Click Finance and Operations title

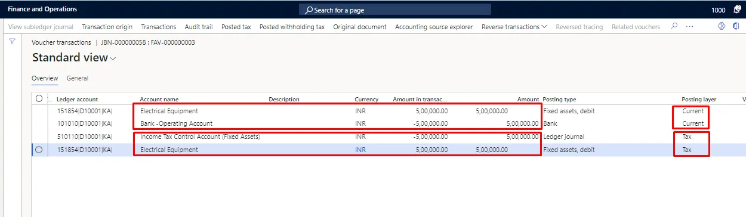(42, 10)
